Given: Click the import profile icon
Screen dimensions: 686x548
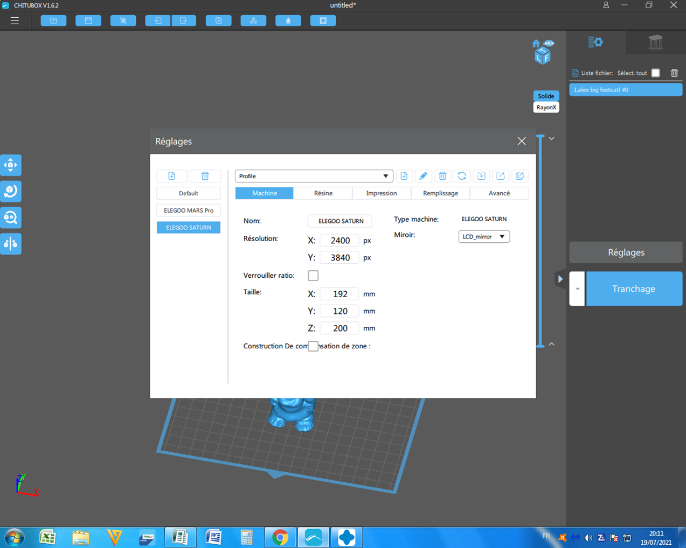Looking at the screenshot, I should [481, 176].
